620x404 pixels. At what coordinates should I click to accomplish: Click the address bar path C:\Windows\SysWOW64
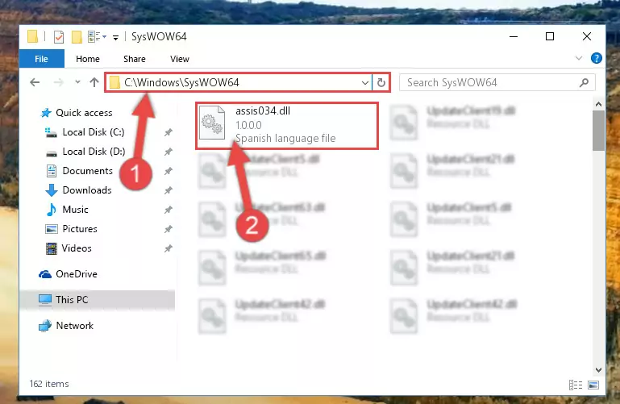[181, 82]
